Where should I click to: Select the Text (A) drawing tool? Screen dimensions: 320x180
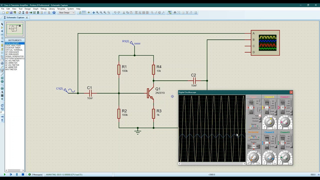(2, 92)
